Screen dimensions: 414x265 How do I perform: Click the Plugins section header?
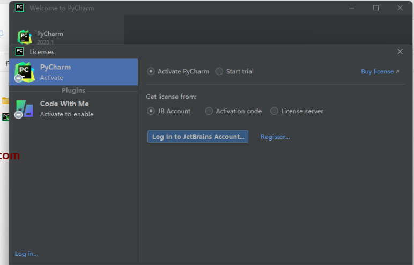[73, 90]
